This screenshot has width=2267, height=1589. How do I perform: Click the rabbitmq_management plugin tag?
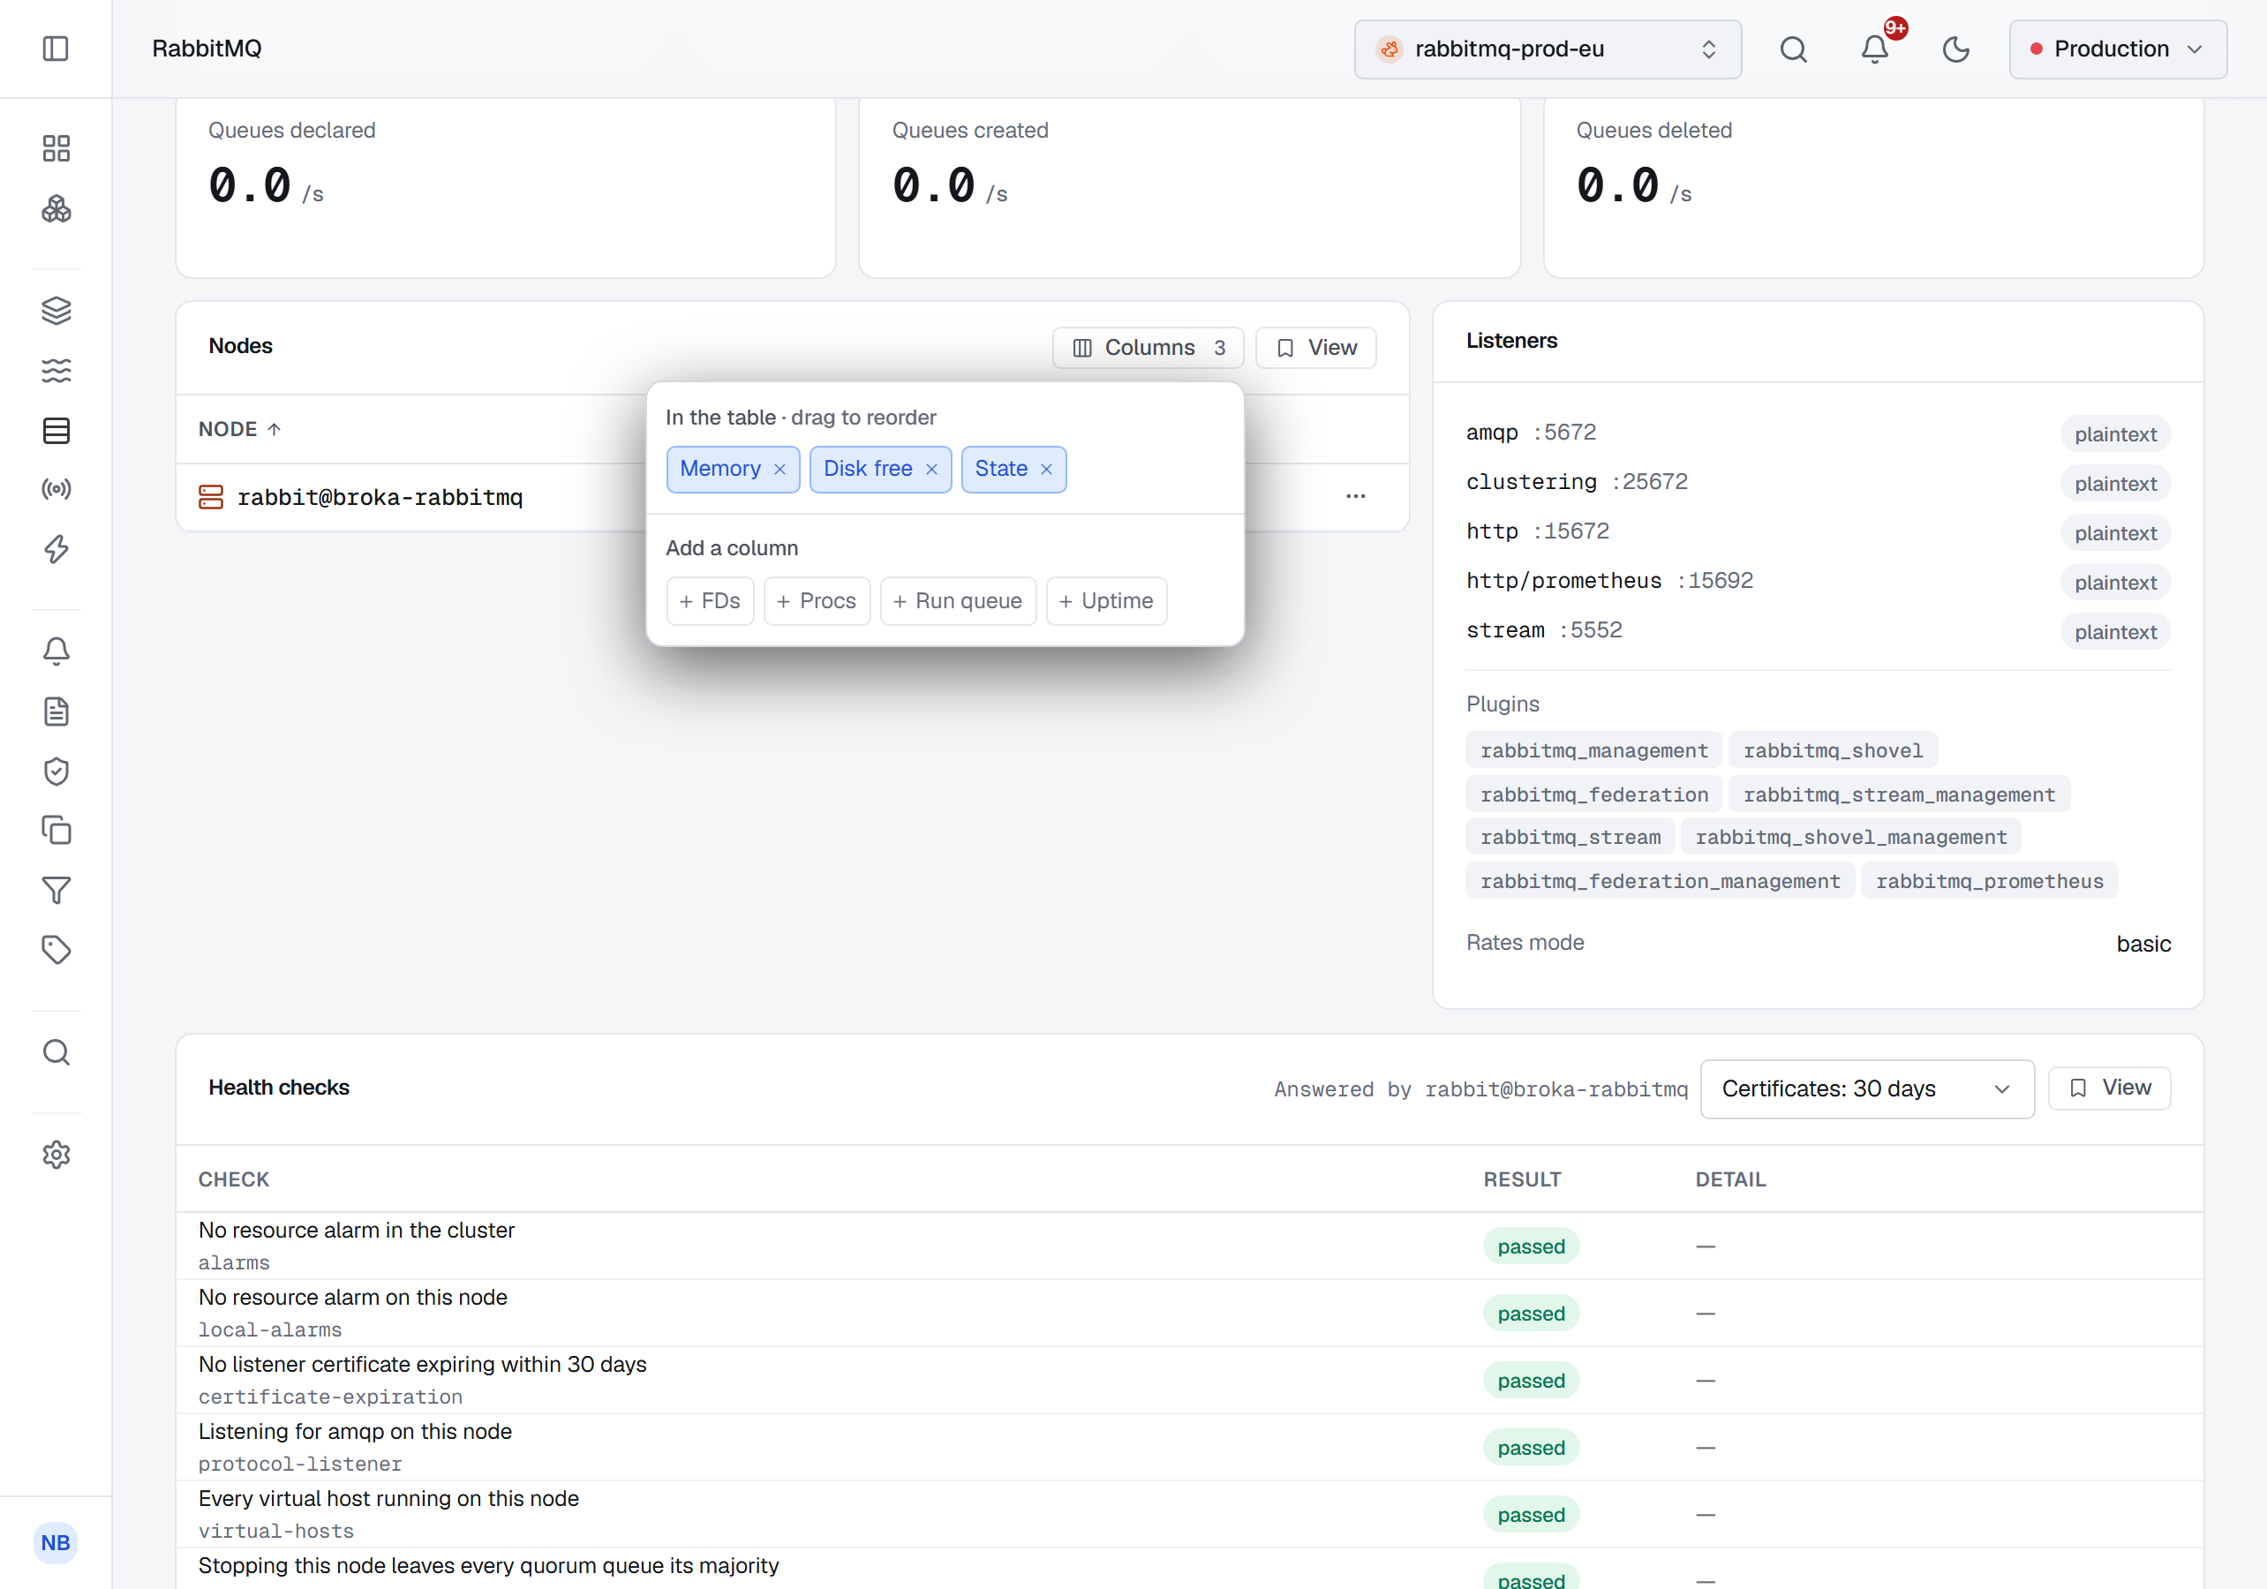tap(1593, 750)
